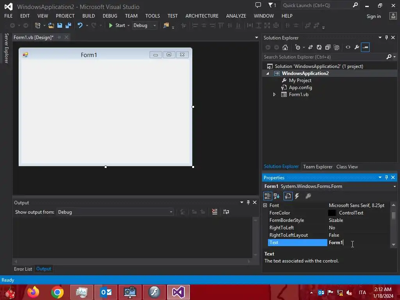Pin the Properties panel
The width and height of the screenshot is (400, 300).
[x=386, y=177]
